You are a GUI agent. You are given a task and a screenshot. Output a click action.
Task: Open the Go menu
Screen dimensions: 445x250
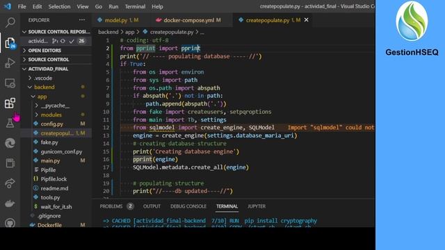[99, 6]
